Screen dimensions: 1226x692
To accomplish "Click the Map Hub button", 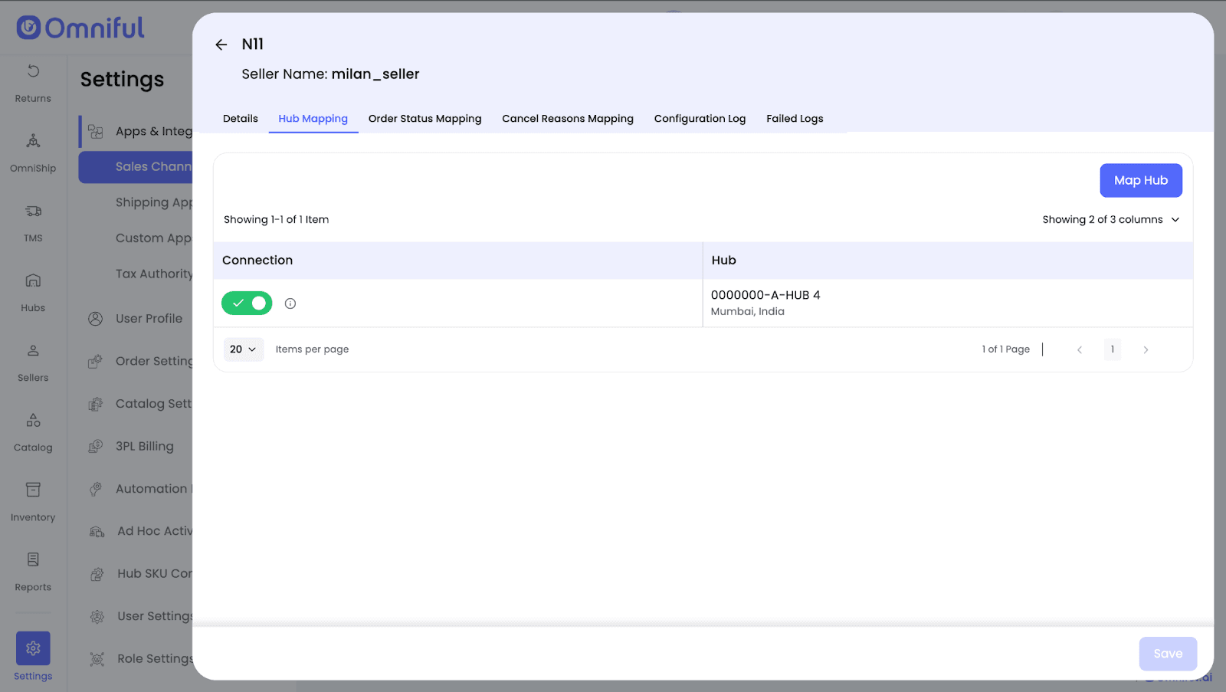I will pyautogui.click(x=1140, y=181).
